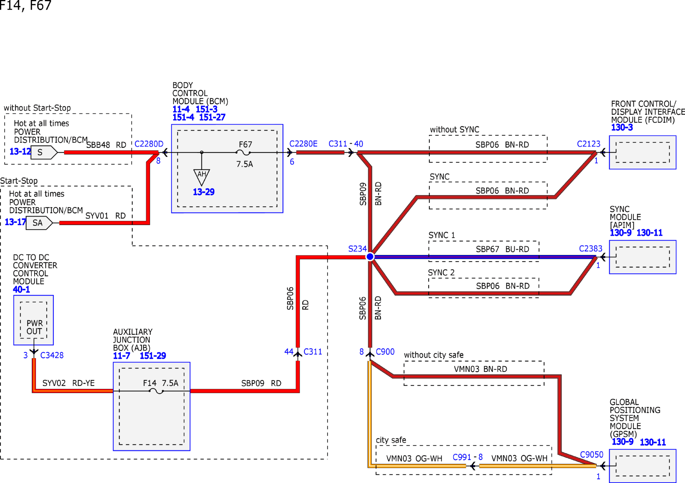Click the SYV01 RD wire label
The height and width of the screenshot is (483, 685).
pos(105,216)
